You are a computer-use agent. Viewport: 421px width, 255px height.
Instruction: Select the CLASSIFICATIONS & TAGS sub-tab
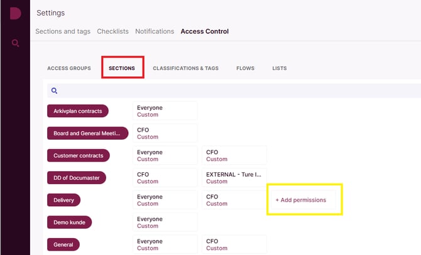point(185,68)
